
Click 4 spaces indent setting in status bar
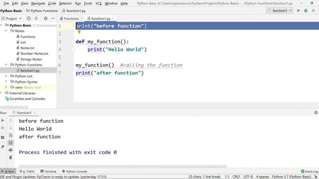point(263,177)
